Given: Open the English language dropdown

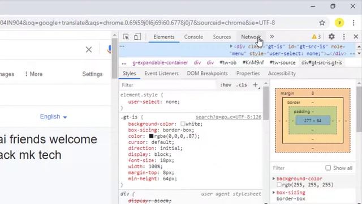Looking at the screenshot, I should 53,117.
